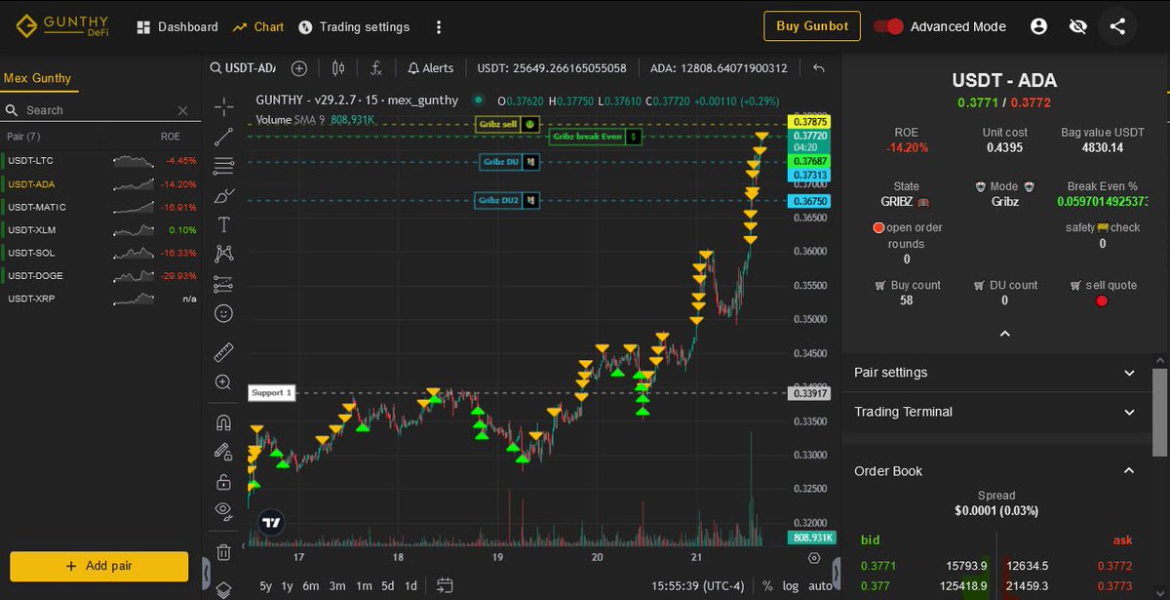Activate the zoom in tool
Screen dimensions: 1170x600
point(223,382)
